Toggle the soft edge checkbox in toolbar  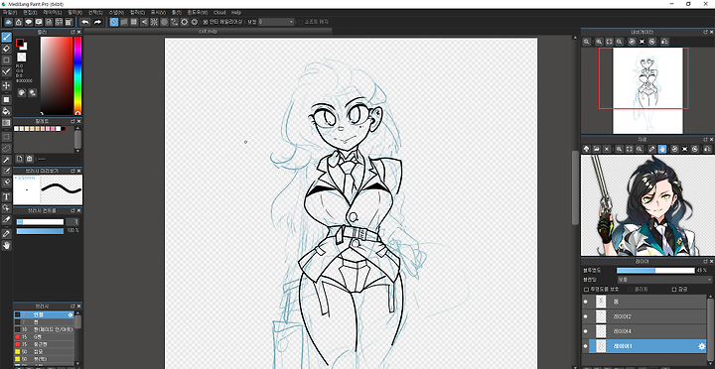click(300, 22)
